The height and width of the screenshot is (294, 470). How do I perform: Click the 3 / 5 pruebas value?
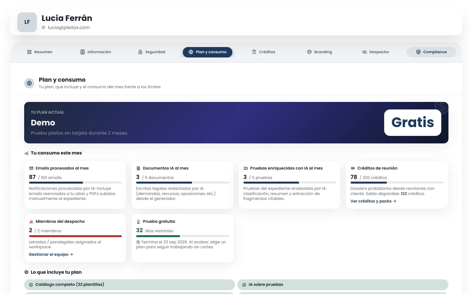[x=258, y=177]
